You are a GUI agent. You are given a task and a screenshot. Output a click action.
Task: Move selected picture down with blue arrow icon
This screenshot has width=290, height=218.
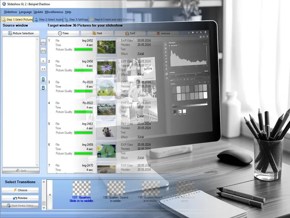coord(43,88)
